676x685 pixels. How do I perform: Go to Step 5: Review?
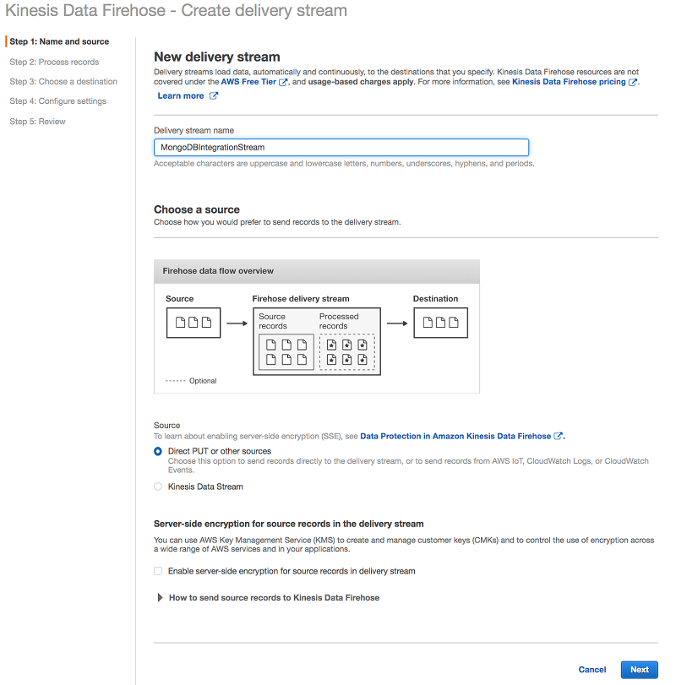click(37, 122)
